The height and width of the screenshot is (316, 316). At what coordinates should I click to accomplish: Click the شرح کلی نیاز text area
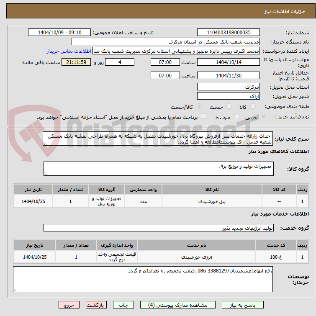pyautogui.click(x=158, y=139)
